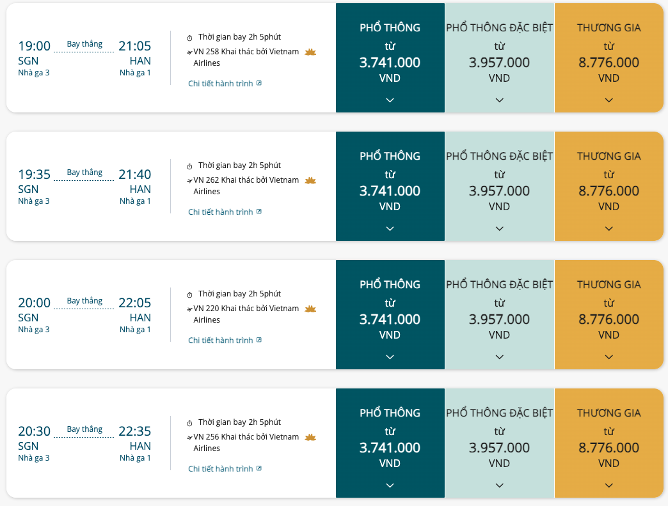Click the 20:00 SGN departure time

point(34,303)
